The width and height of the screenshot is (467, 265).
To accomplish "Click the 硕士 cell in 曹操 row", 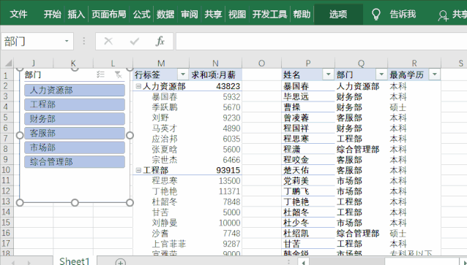I will click(414, 107).
